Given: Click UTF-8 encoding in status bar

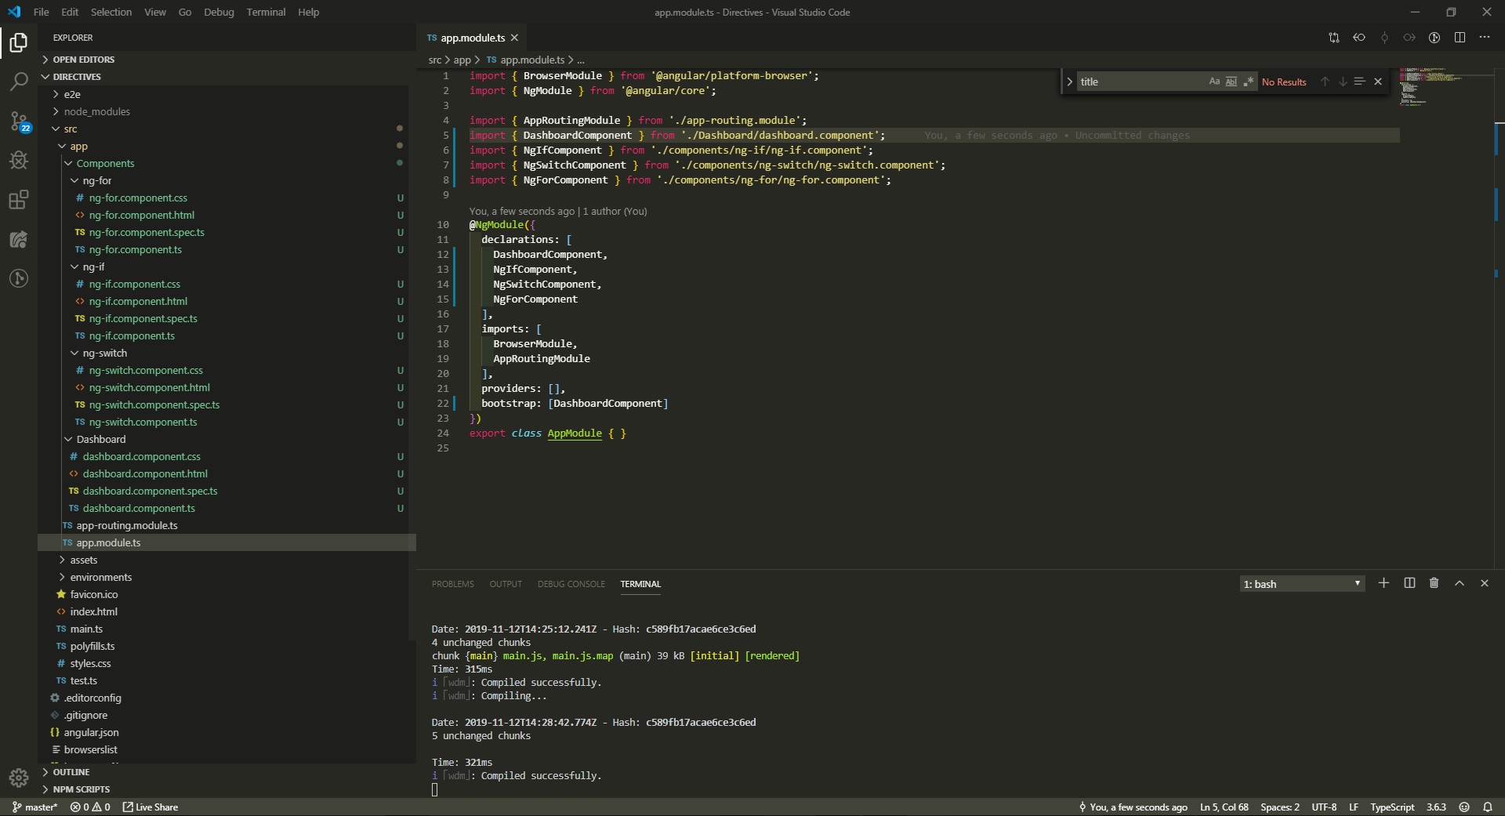Looking at the screenshot, I should click(1324, 807).
